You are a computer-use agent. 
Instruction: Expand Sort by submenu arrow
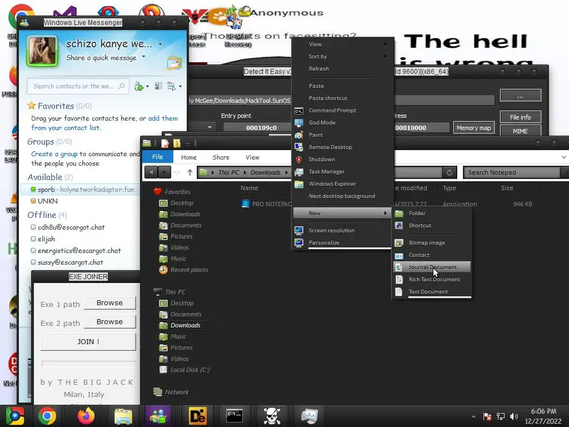coord(386,57)
